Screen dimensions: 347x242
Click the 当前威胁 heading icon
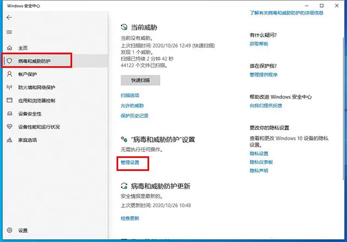click(x=124, y=27)
